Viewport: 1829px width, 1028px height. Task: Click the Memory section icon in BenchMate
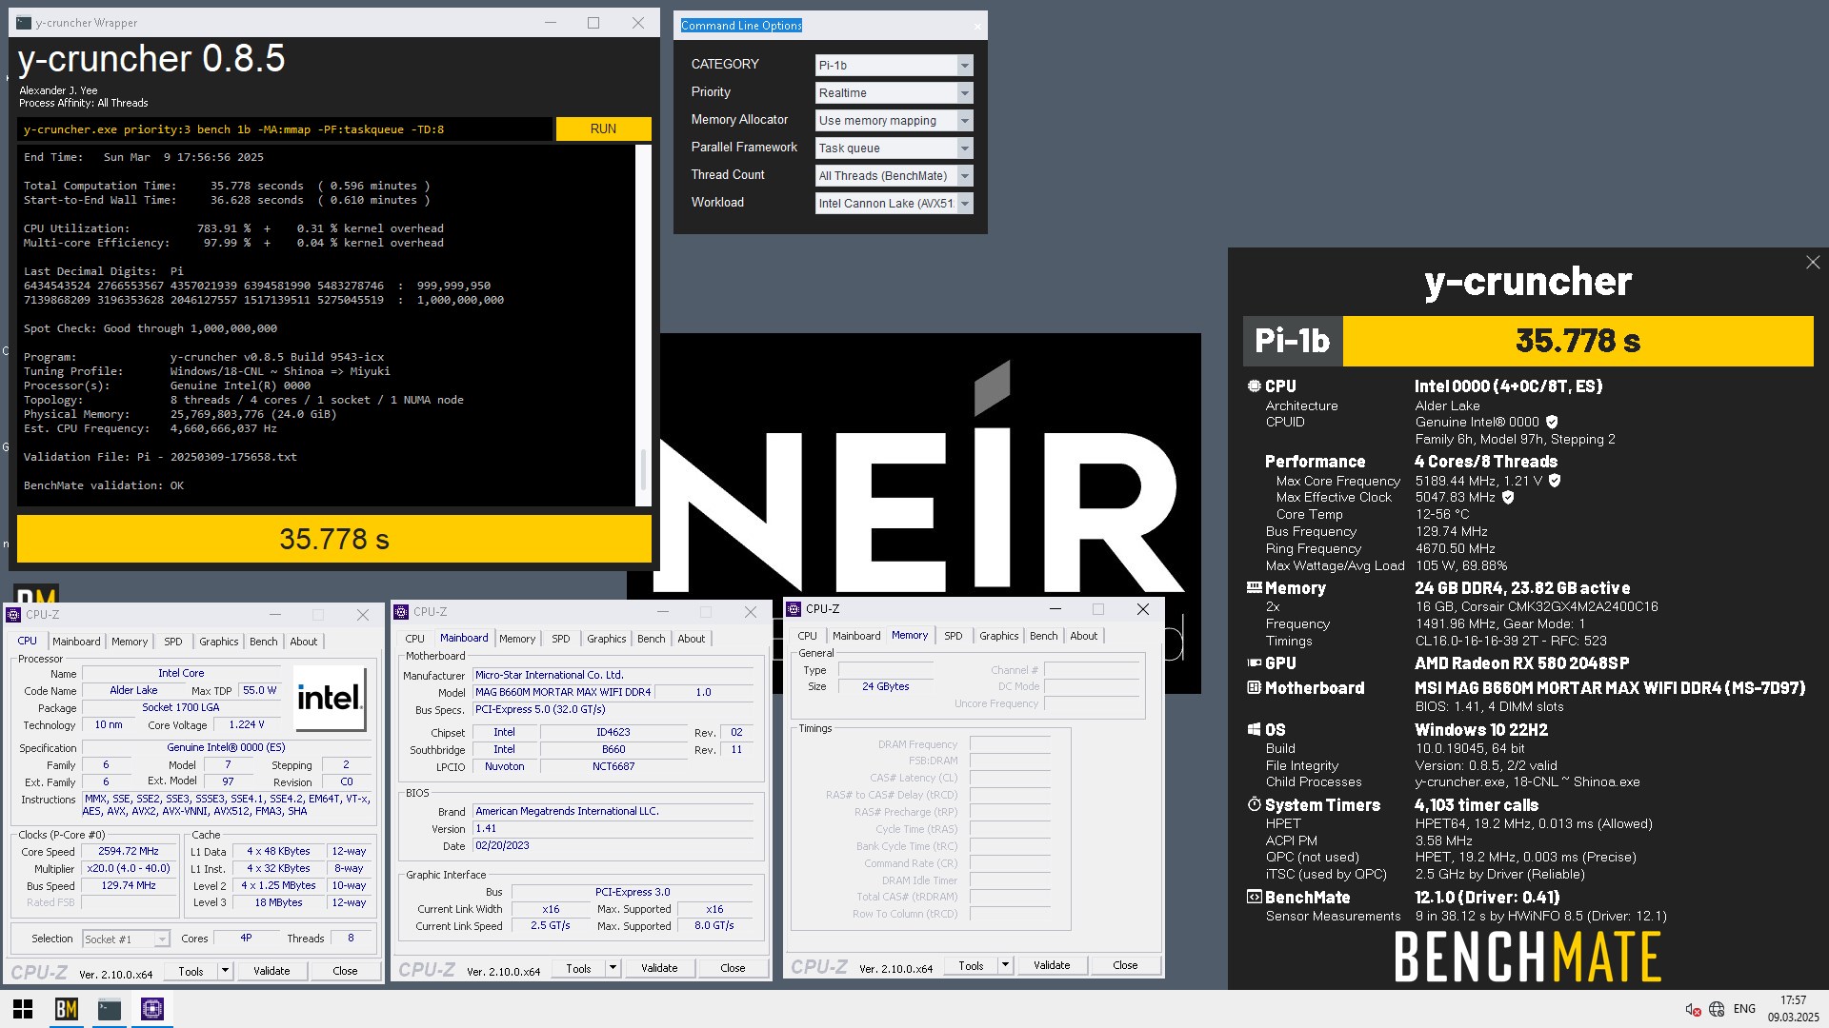[1255, 588]
